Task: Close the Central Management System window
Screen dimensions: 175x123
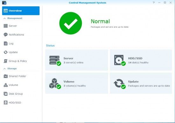Action: pyautogui.click(x=171, y=3)
